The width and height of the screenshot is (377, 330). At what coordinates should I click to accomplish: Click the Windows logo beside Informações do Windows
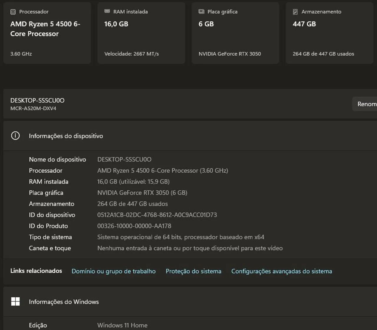pos(15,301)
